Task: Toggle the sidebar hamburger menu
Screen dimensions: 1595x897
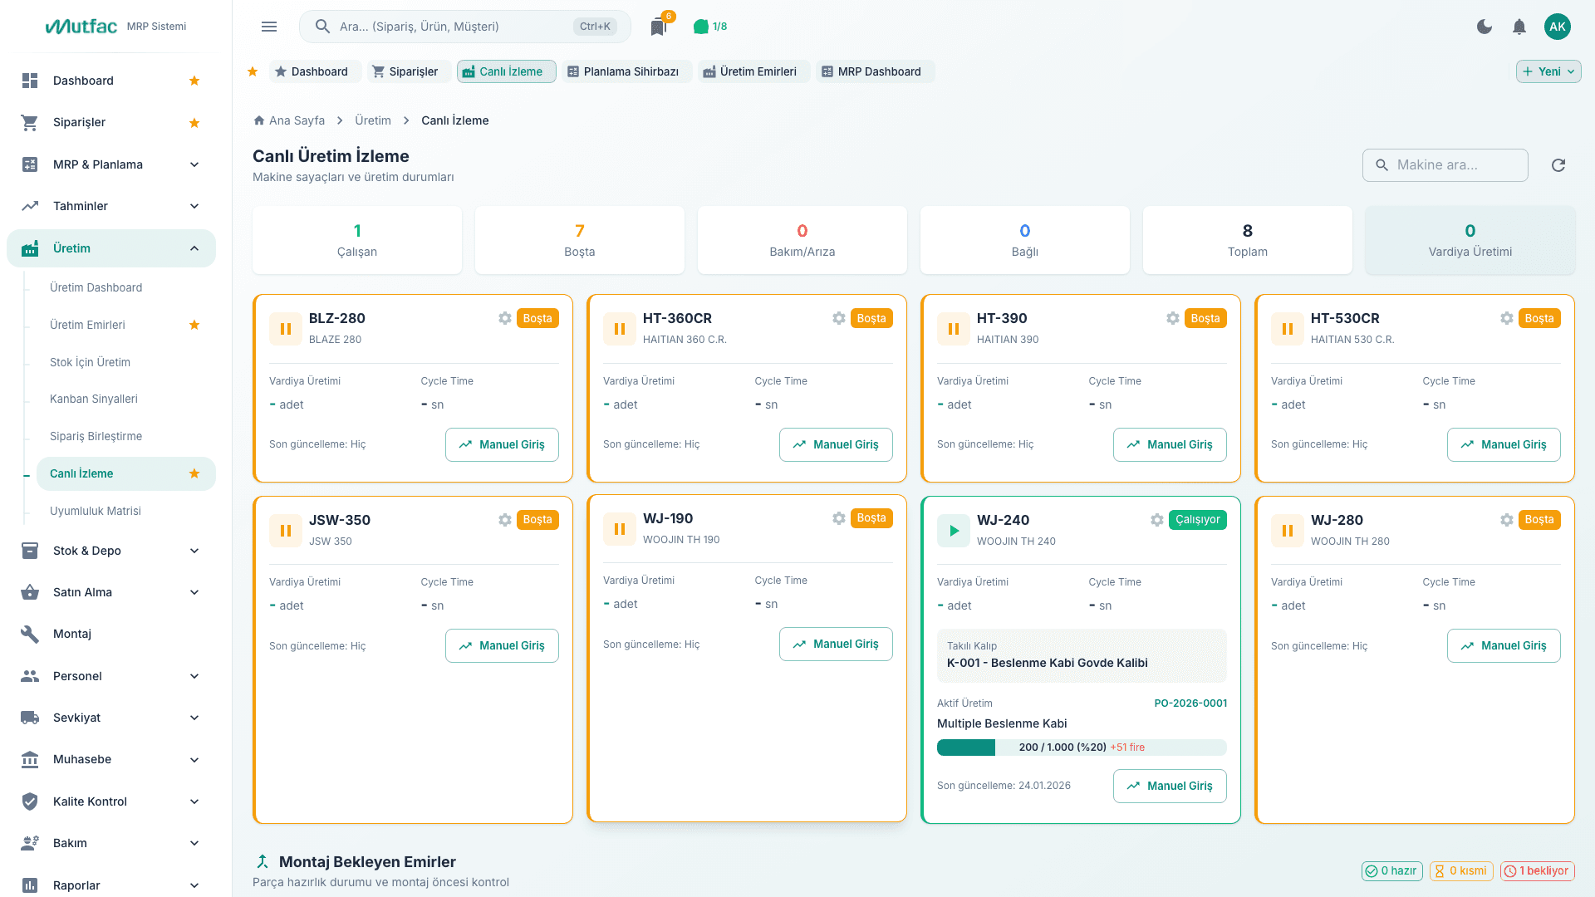Action: [x=269, y=27]
